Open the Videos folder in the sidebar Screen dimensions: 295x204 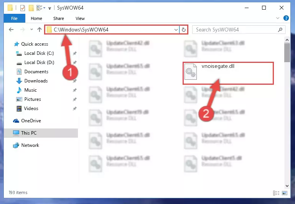pos(31,109)
